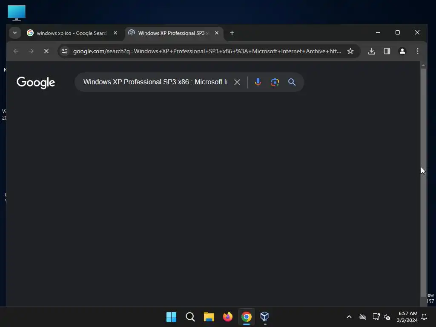Open Firefox from the taskbar
The image size is (436, 327).
point(228,317)
